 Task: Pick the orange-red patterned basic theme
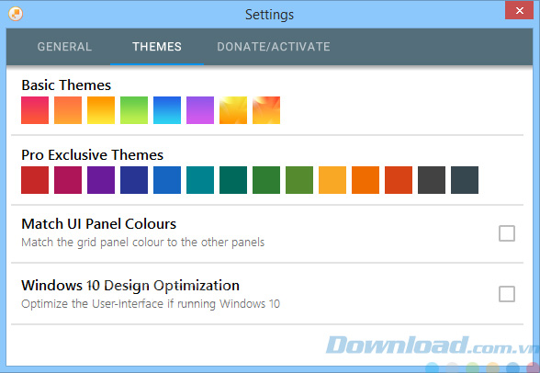266,110
